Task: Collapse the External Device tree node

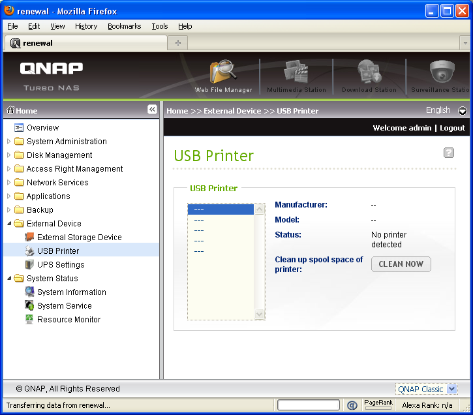Action: coord(9,223)
